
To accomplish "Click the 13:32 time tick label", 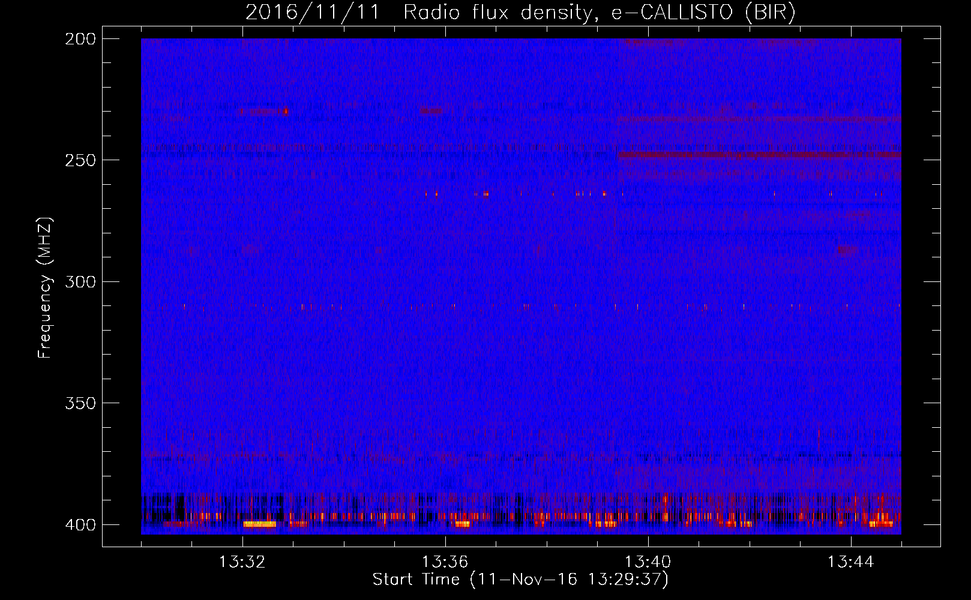I will pyautogui.click(x=242, y=562).
